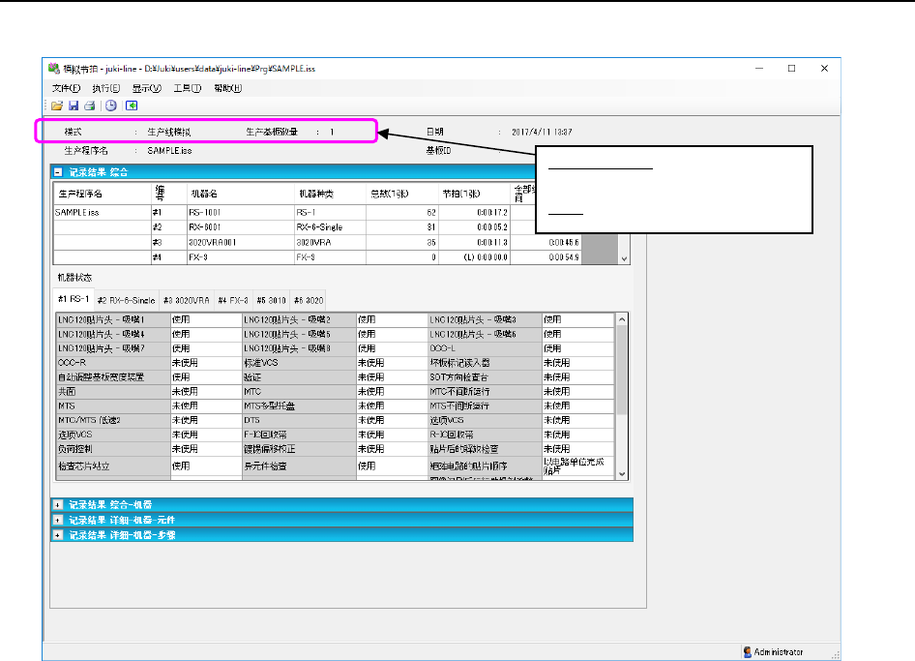Open the 执行(E) menu
The image size is (915, 661).
point(106,88)
